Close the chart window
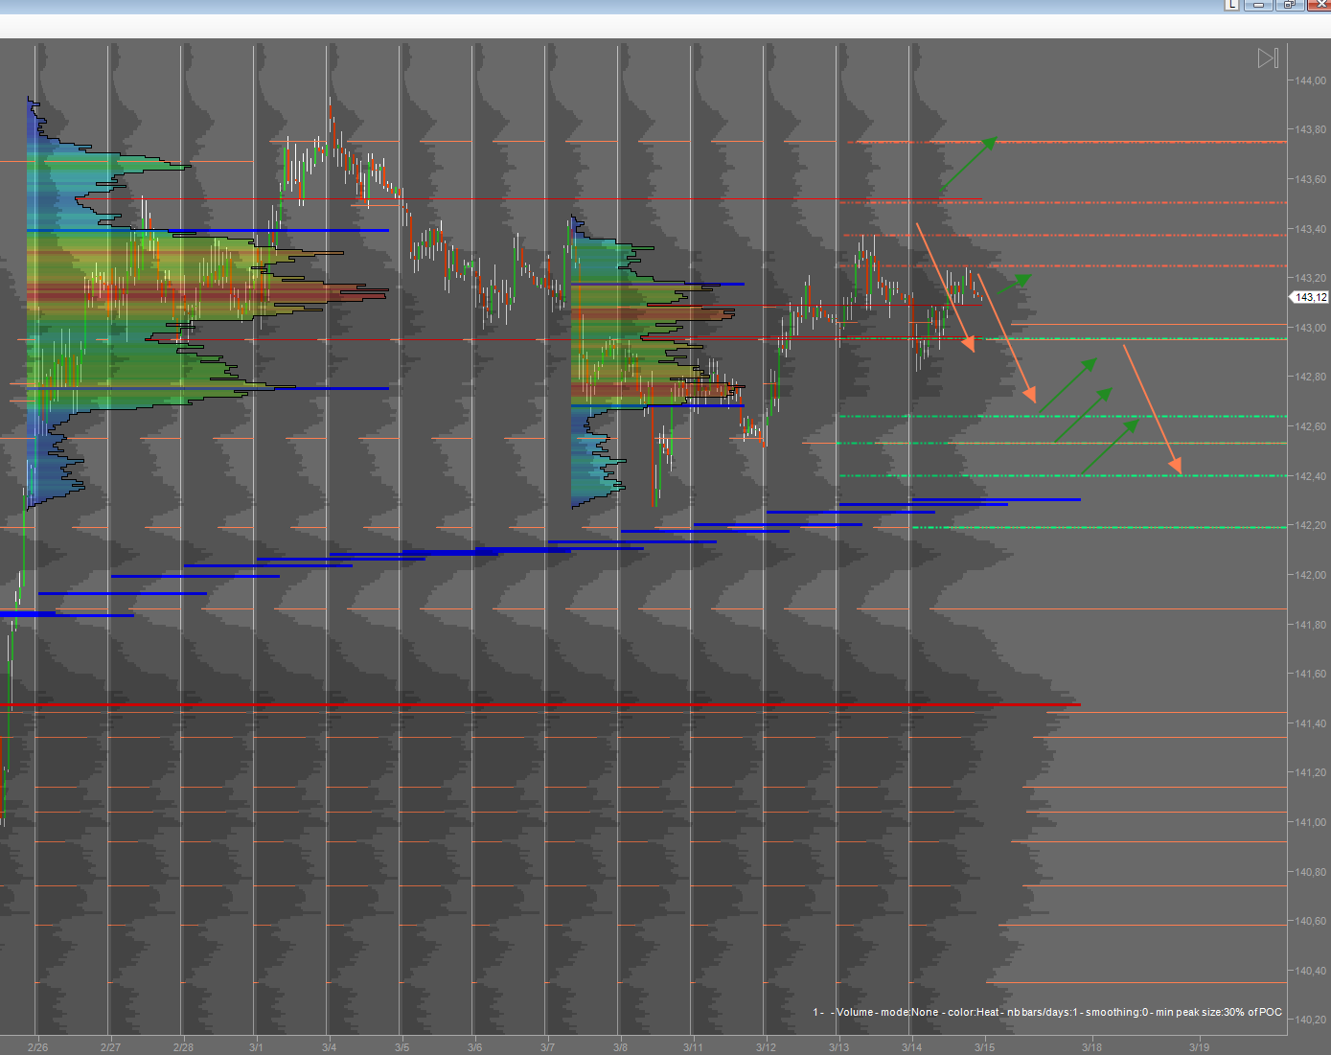This screenshot has width=1331, height=1055. click(x=1319, y=5)
